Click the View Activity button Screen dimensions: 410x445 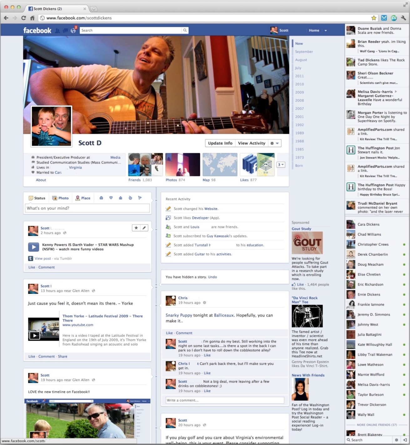(x=251, y=143)
